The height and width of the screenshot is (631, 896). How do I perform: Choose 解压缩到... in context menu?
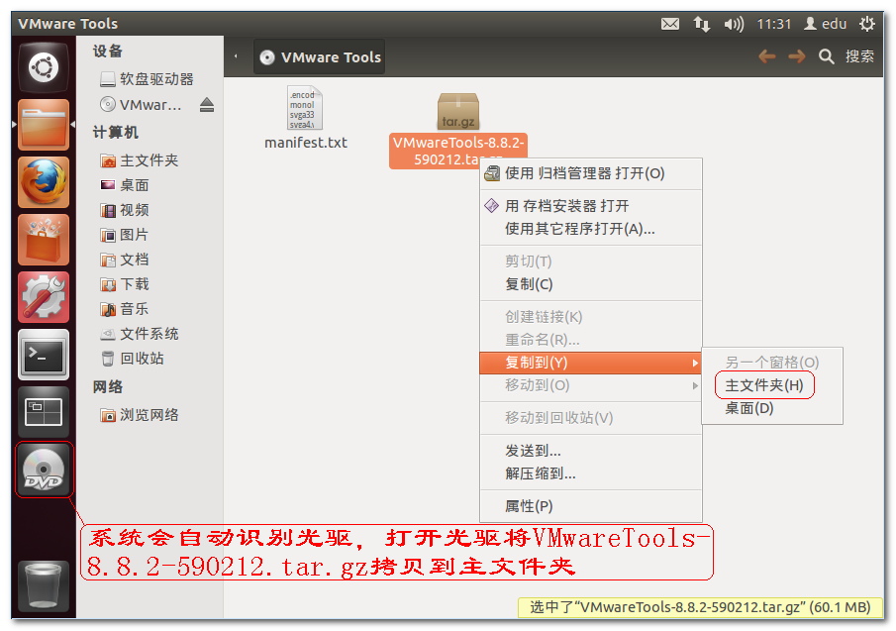coord(590,473)
